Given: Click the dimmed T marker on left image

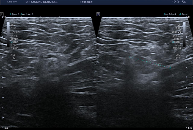Looking at the screenshot, I should tap(2, 14).
